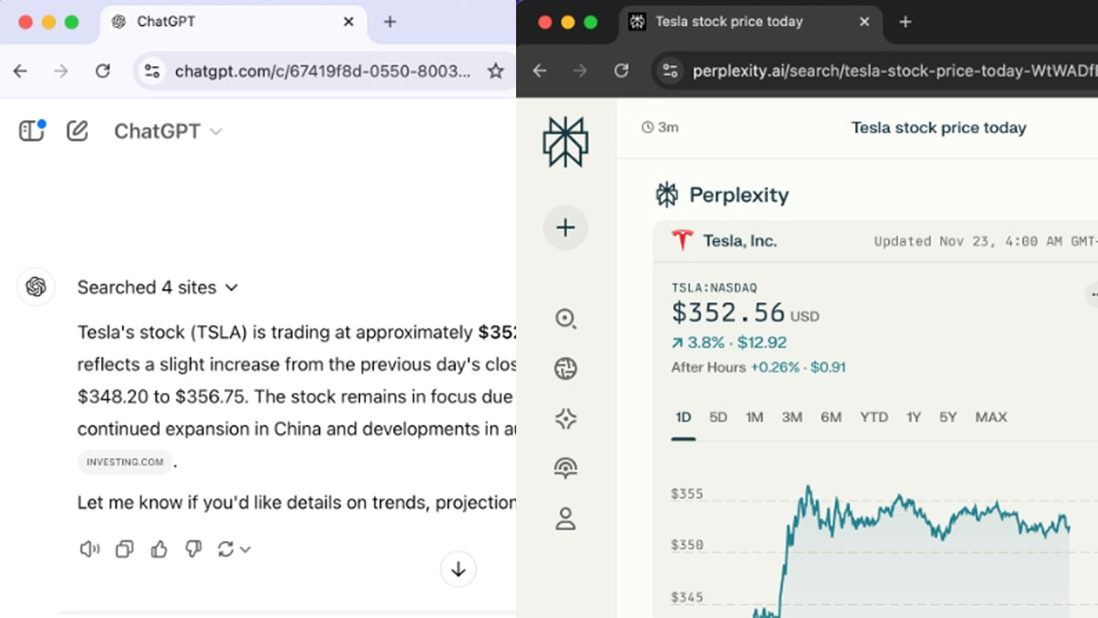Click the ChatGPT window's address bar URL

point(323,71)
